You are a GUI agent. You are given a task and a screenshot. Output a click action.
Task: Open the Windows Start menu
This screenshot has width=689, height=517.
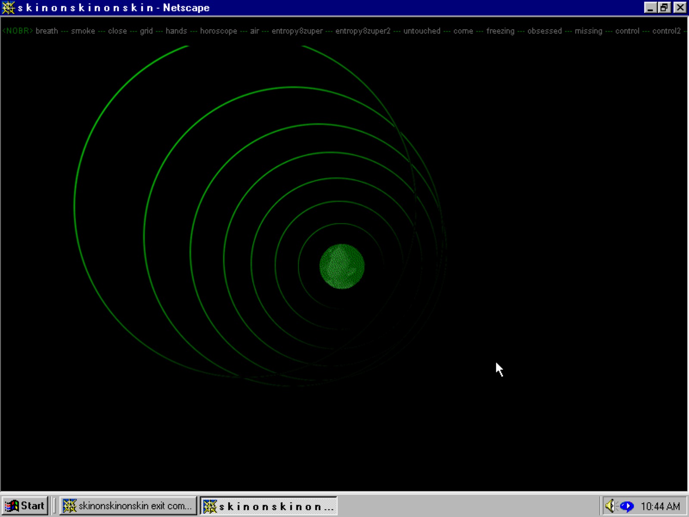(25, 505)
